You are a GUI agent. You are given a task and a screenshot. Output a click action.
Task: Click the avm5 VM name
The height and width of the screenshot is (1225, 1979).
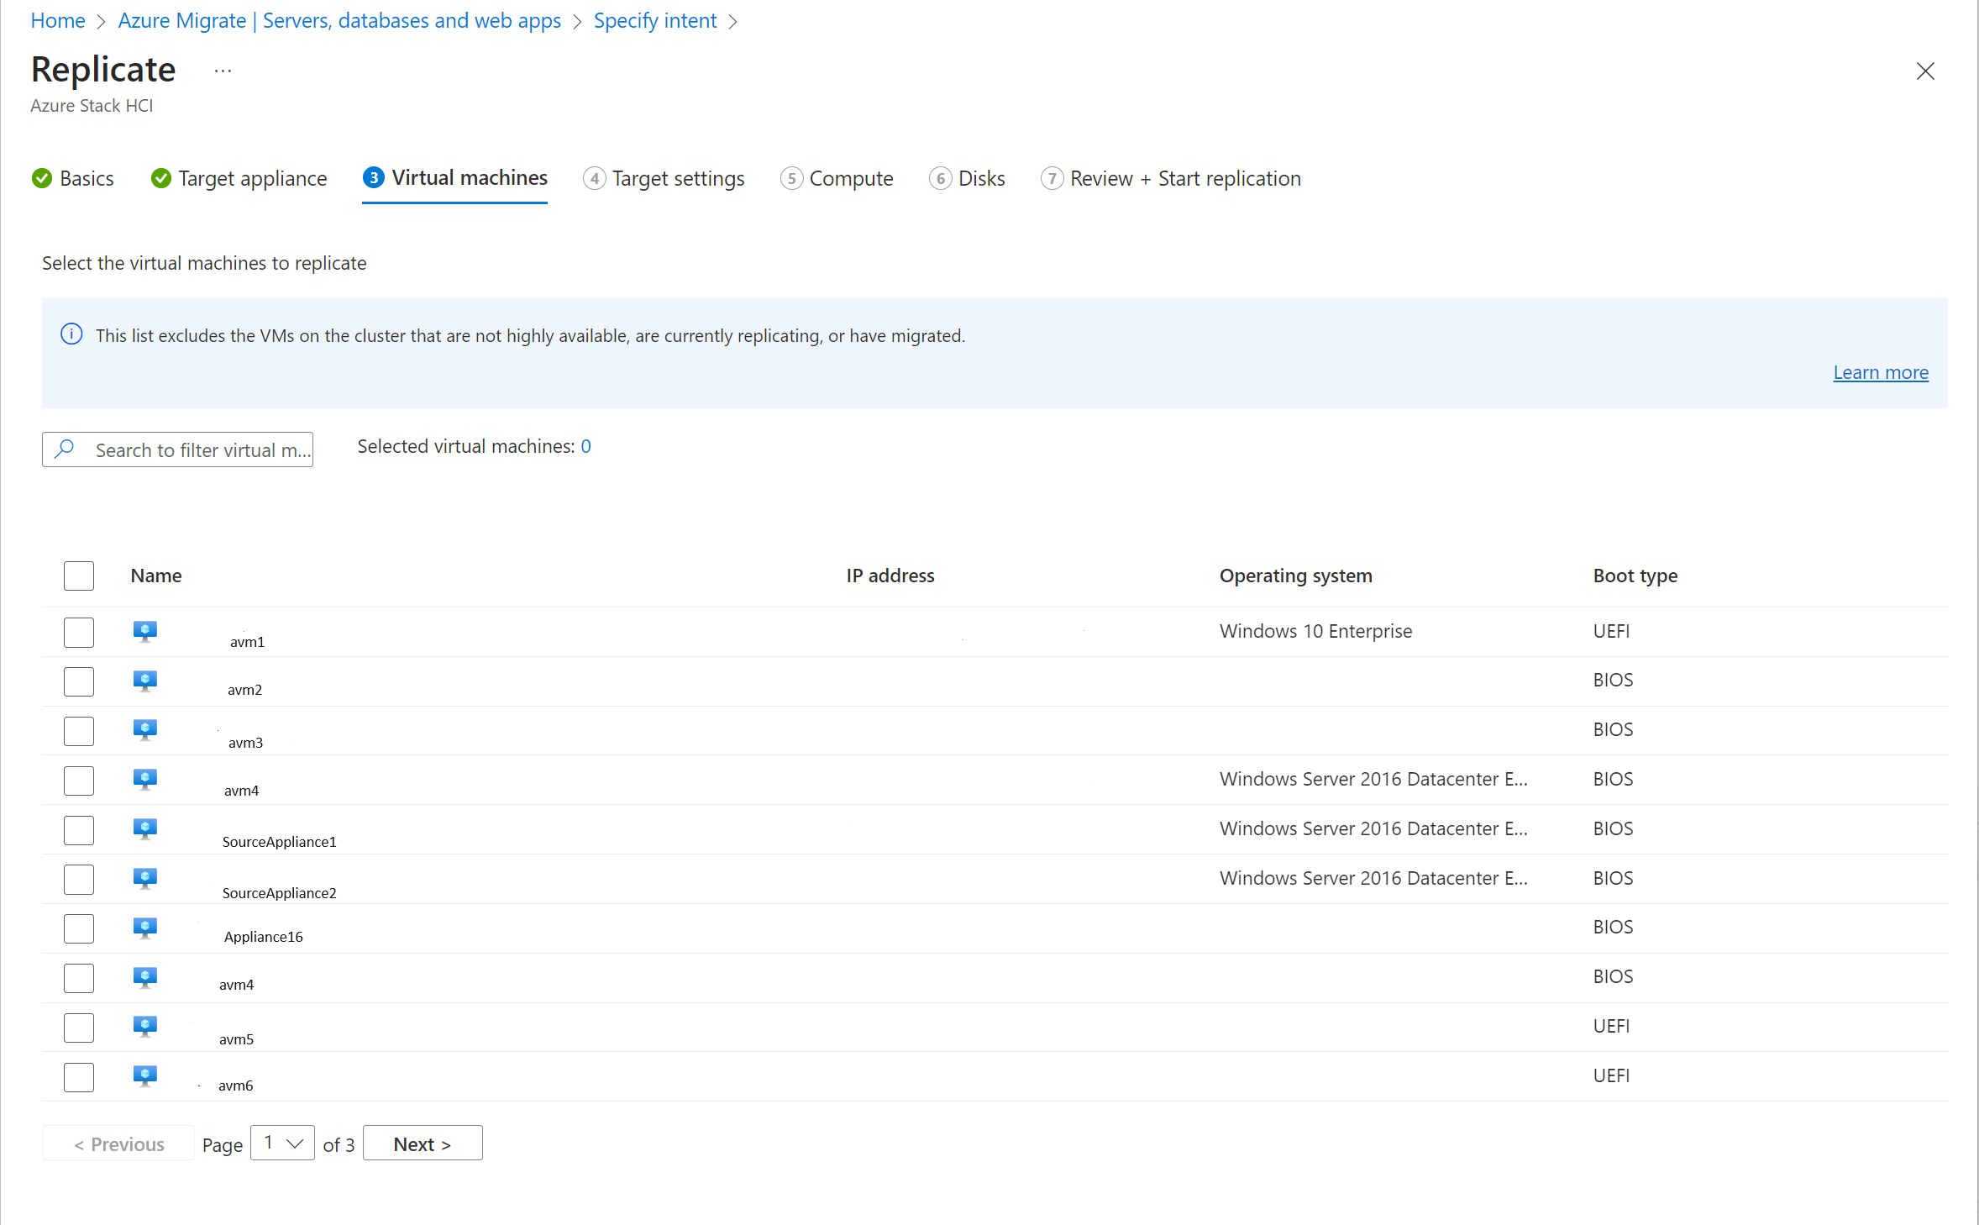click(236, 1039)
